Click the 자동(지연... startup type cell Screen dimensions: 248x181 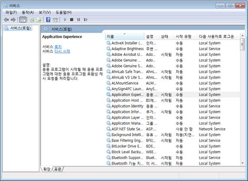point(185,135)
